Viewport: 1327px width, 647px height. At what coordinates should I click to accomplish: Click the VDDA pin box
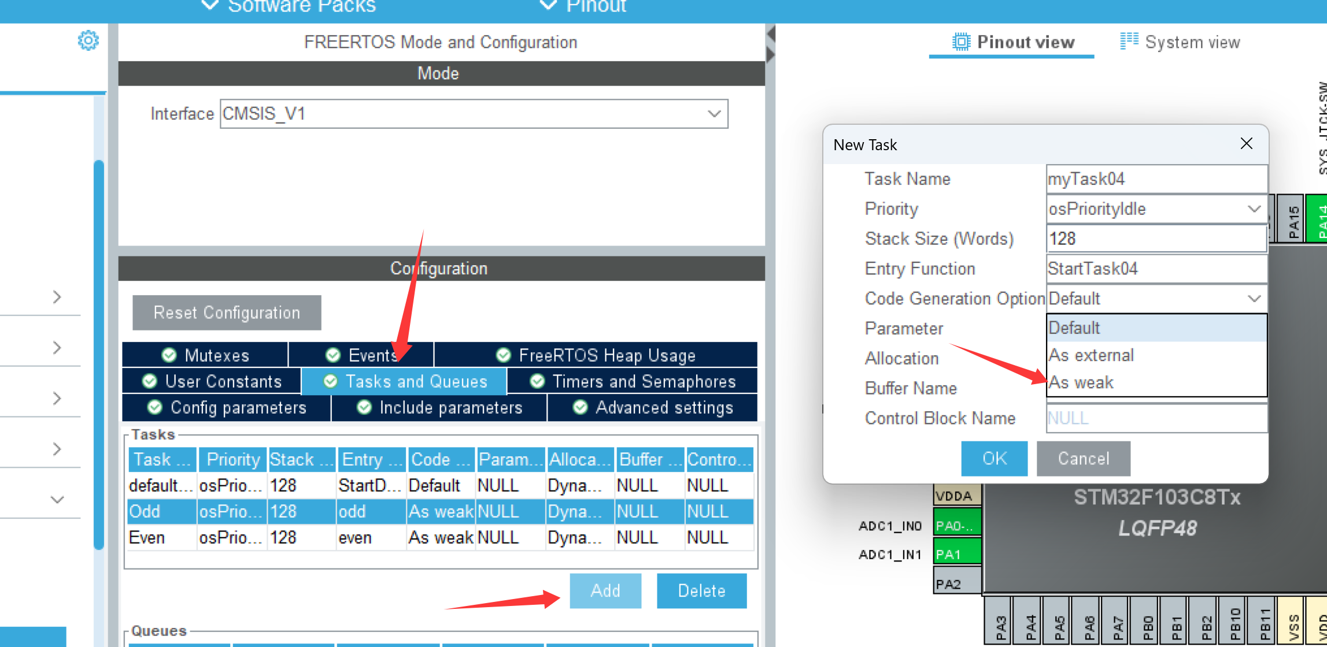956,496
